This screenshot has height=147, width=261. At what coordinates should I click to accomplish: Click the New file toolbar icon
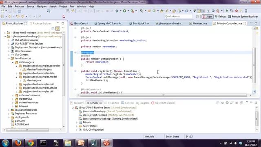(2, 11)
